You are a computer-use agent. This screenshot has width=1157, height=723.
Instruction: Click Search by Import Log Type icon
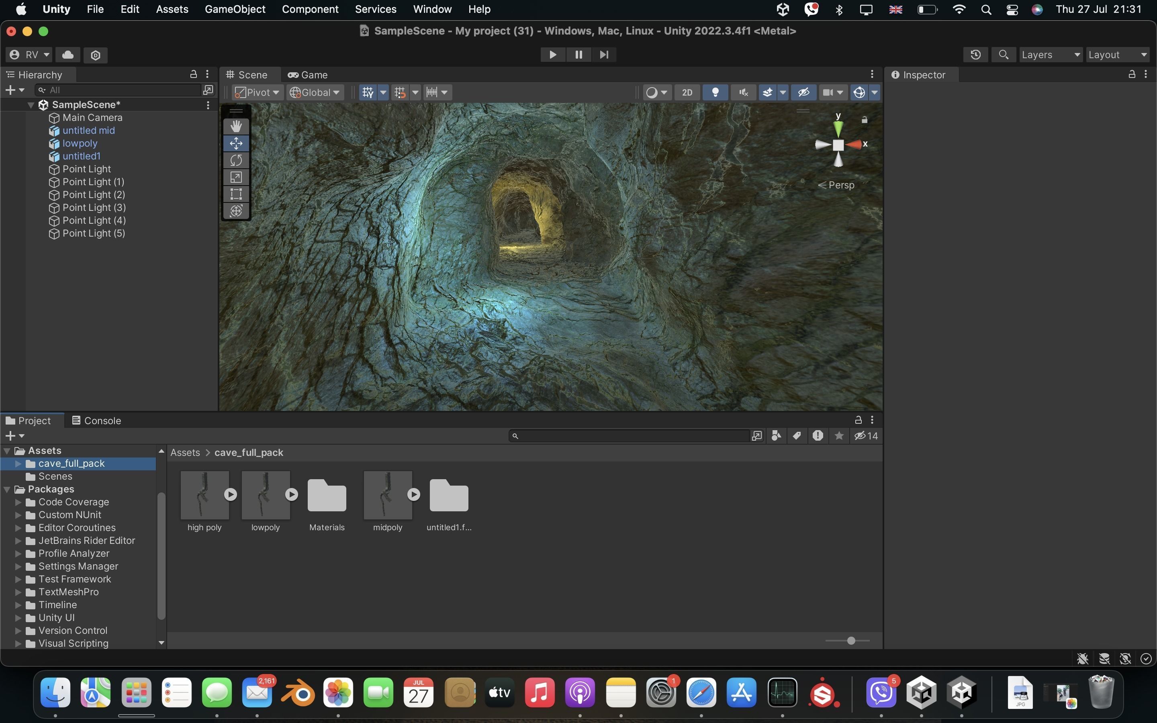click(x=818, y=436)
